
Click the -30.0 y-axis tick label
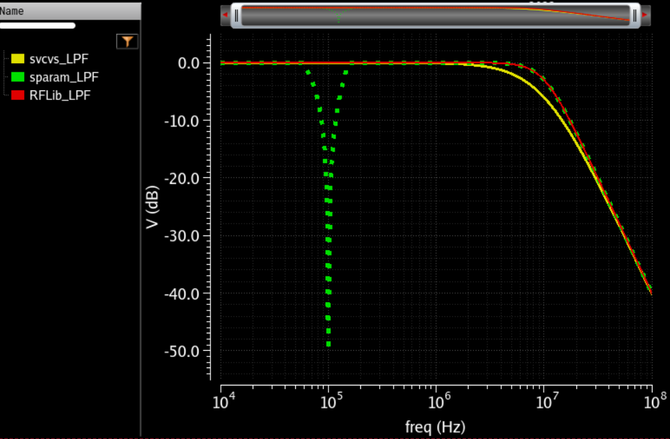(x=182, y=236)
